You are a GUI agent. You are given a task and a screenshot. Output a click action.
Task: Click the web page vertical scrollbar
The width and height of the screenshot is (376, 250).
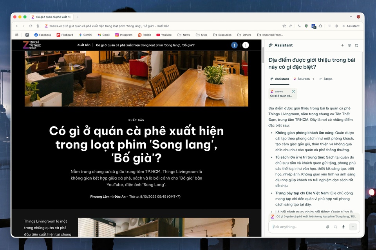point(263,55)
